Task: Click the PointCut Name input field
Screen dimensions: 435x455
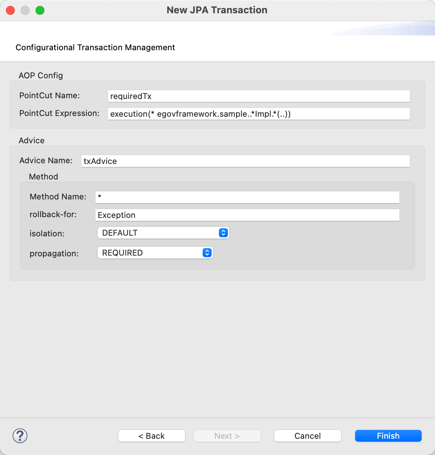Action: [x=259, y=96]
